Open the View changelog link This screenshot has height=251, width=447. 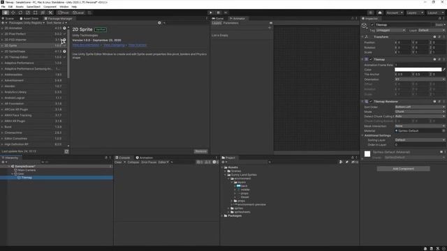coord(114,45)
